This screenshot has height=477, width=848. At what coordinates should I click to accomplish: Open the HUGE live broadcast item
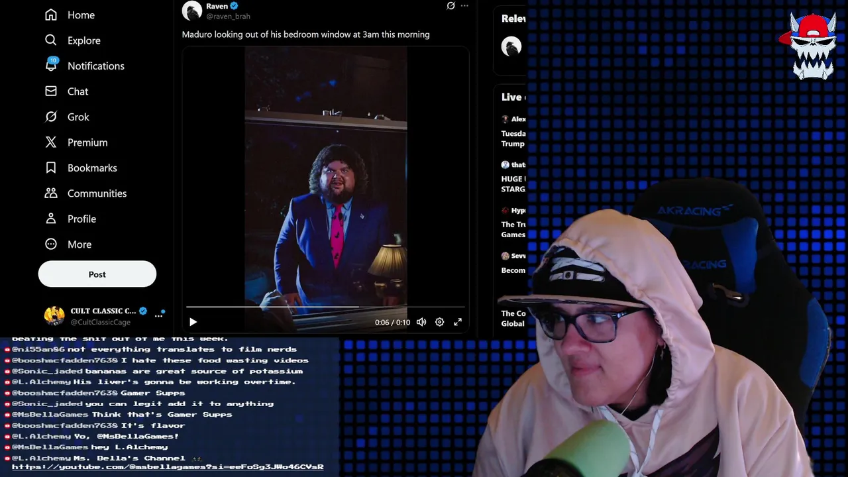coord(513,184)
